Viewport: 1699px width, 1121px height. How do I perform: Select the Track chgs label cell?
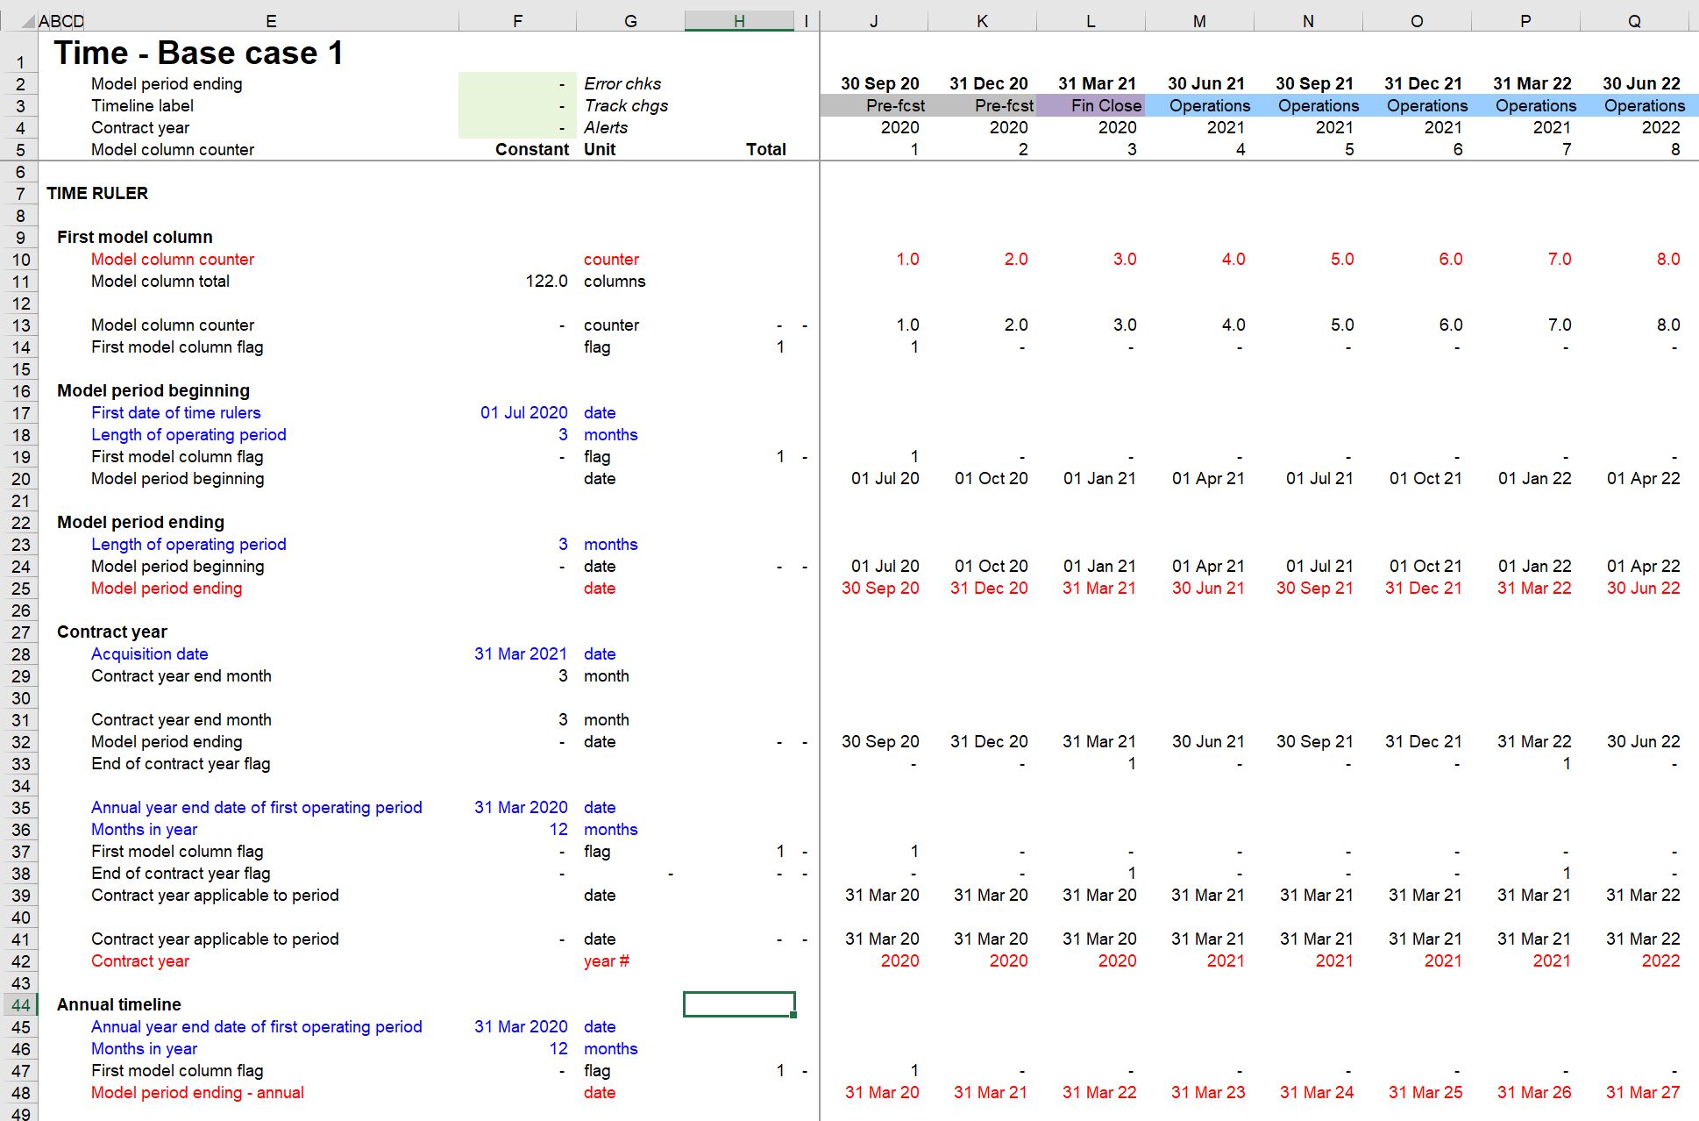click(x=626, y=106)
